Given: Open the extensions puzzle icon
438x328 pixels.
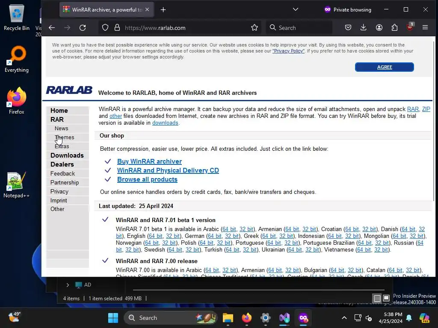Looking at the screenshot, I should pos(394,27).
